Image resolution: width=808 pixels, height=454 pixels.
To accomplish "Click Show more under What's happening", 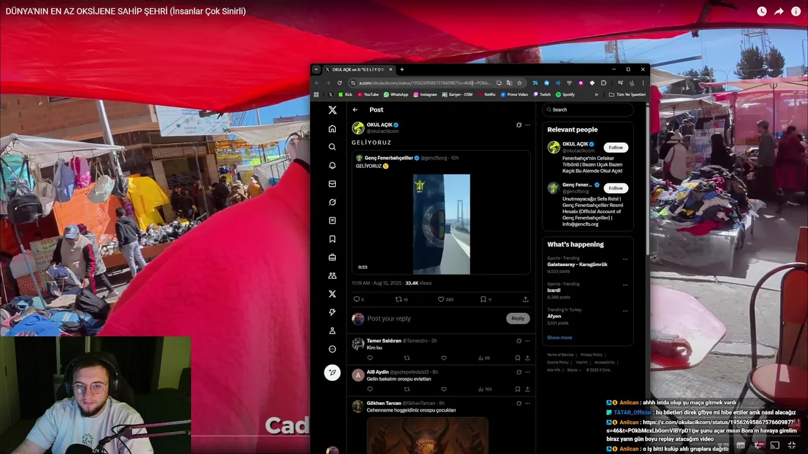I will click(559, 338).
